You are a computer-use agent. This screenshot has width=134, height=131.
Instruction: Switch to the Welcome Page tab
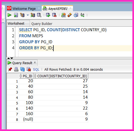point(24,8)
